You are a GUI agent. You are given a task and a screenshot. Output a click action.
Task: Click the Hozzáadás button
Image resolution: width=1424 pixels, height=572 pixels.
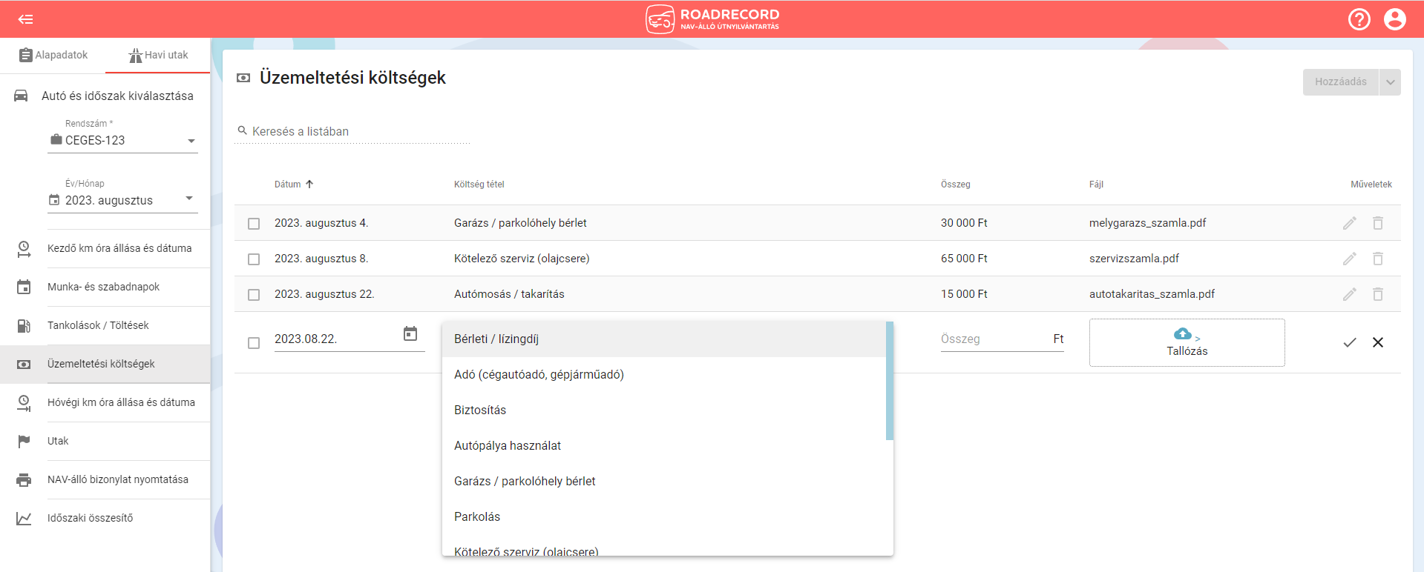pos(1340,82)
